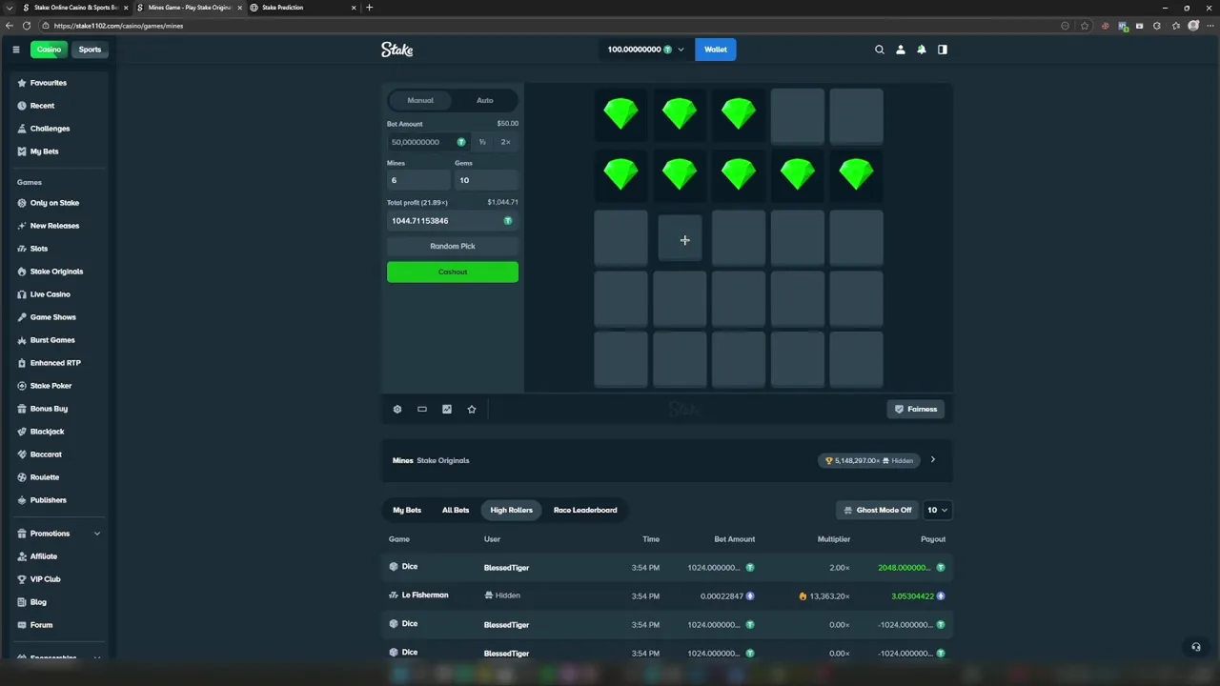Click the Stake logo
Viewport: 1220px width, 686px height.
(x=396, y=50)
